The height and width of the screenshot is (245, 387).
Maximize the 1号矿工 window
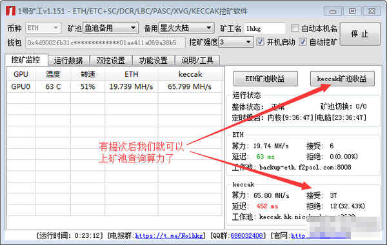[352, 11]
